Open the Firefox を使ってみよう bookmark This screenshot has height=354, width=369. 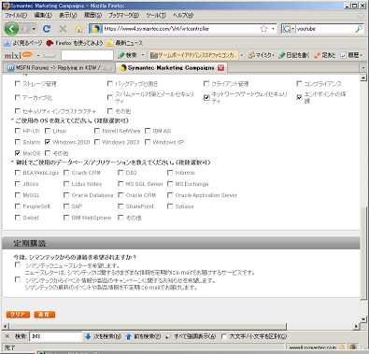click(x=75, y=43)
